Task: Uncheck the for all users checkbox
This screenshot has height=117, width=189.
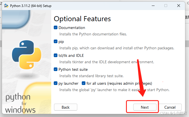Action: pyautogui.click(x=83, y=83)
